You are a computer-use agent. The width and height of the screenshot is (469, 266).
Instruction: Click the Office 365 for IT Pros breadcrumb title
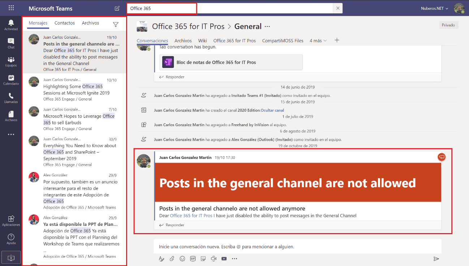[x=188, y=26]
